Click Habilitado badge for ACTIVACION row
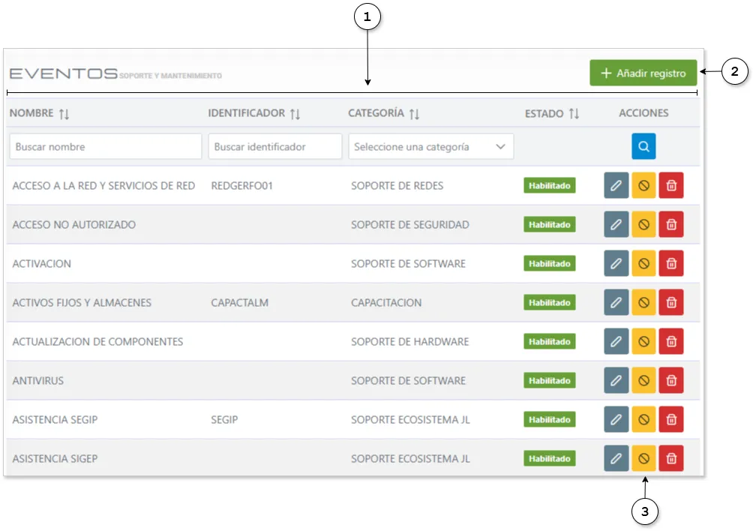This screenshot has width=753, height=531. click(549, 264)
